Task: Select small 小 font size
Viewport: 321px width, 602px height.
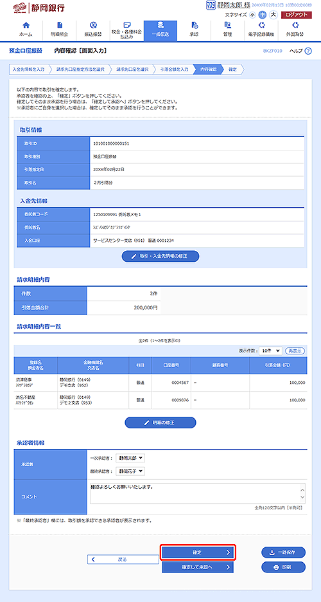Action: click(252, 15)
